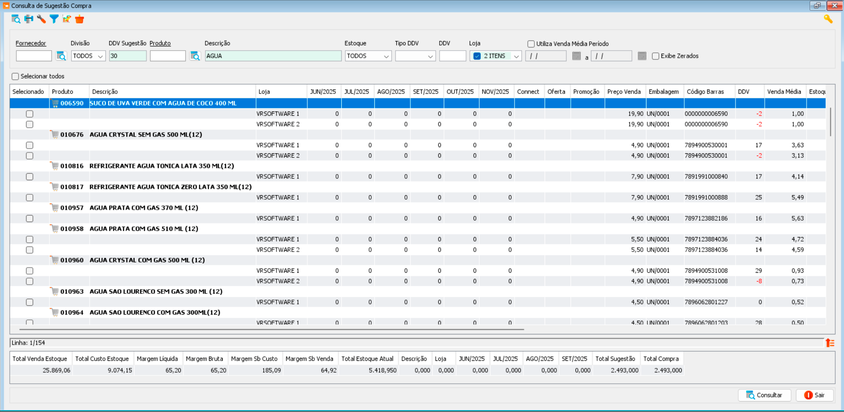Viewport: 844px width, 412px height.
Task: Open supplier lookup next to Fornecedor field
Action: tap(61, 56)
